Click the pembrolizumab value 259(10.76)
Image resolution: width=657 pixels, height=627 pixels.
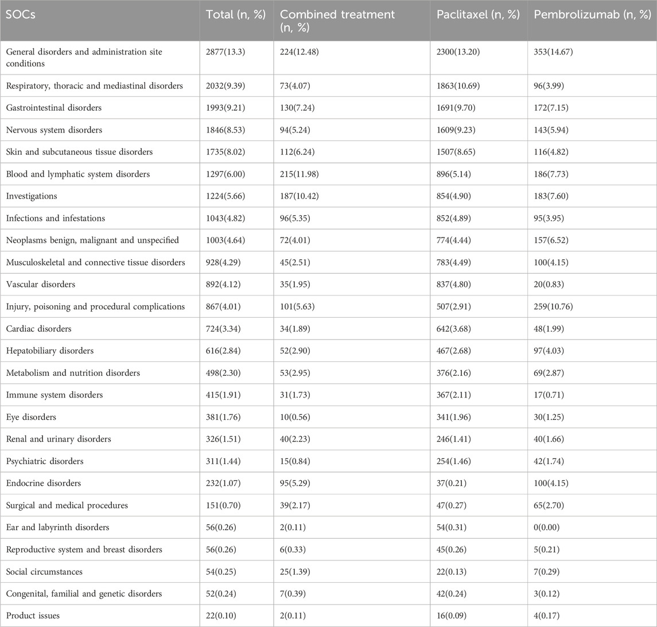point(553,306)
